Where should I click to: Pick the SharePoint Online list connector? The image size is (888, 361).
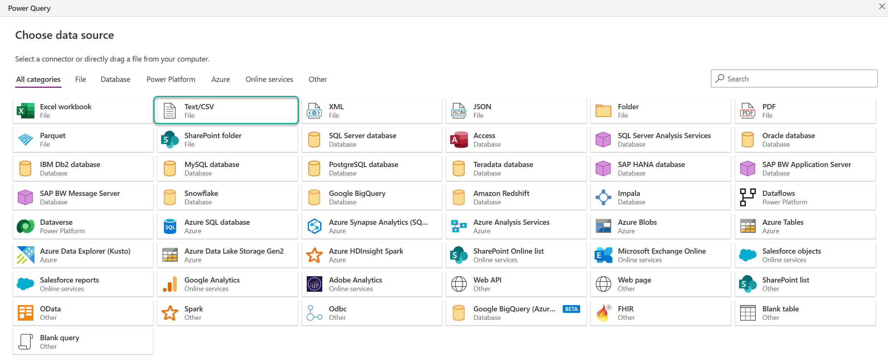(516, 255)
